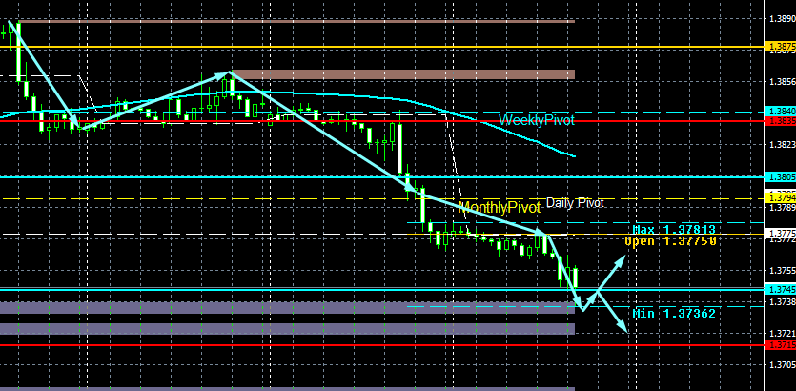Screen dimensions: 796x391
Task: Click the white 1.3775 price tag
Action: pos(782,234)
